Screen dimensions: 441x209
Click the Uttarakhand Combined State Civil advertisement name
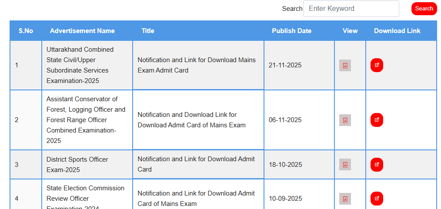point(80,65)
